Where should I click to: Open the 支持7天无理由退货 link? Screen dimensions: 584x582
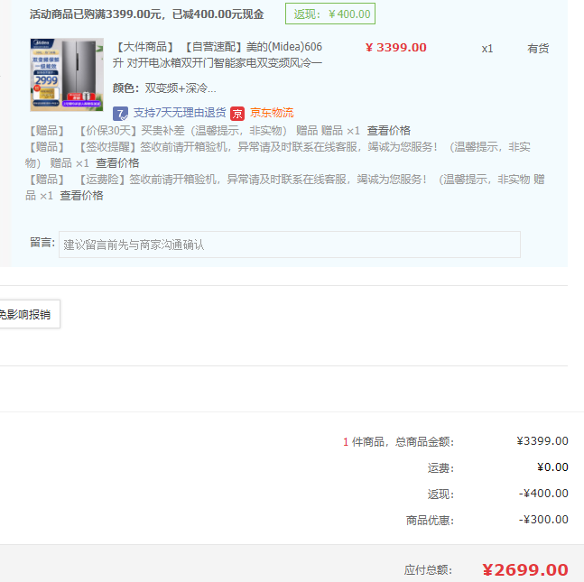click(180, 113)
